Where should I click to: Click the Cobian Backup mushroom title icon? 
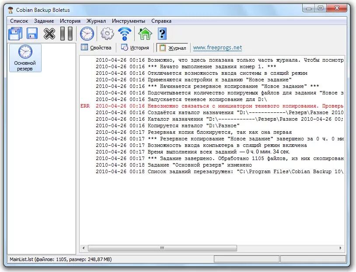[10, 10]
